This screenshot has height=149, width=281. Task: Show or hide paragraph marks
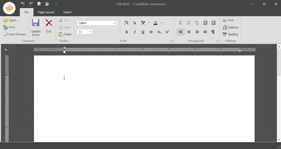point(213,32)
